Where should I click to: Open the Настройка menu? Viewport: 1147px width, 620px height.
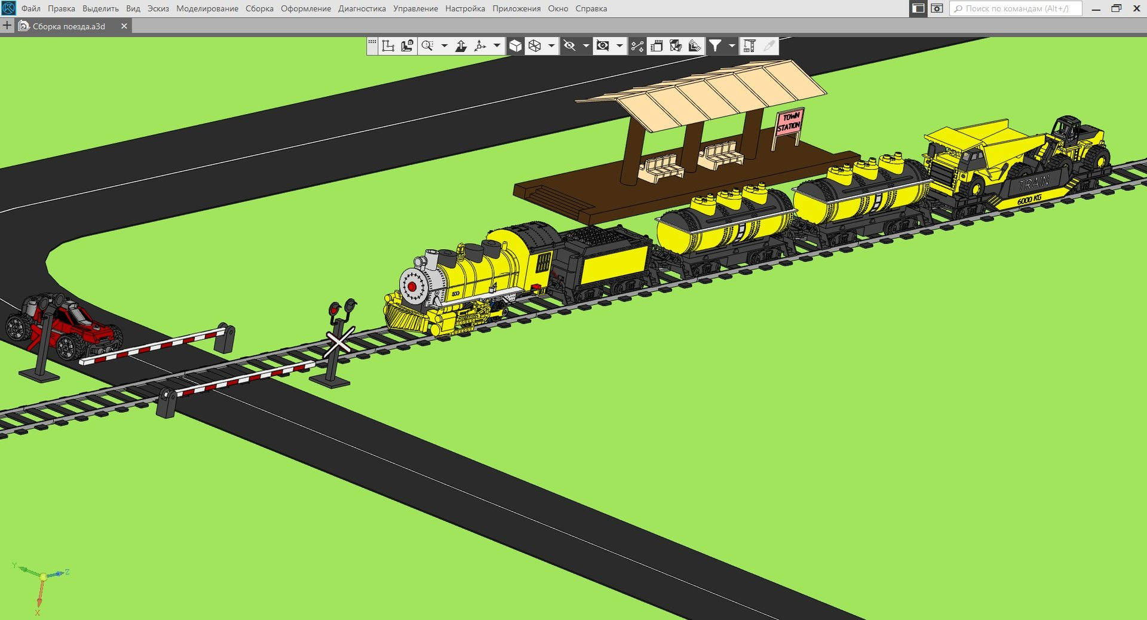pyautogui.click(x=465, y=8)
